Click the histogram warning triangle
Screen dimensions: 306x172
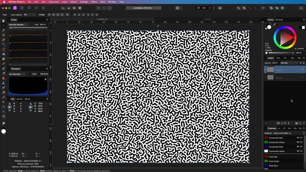(45, 79)
